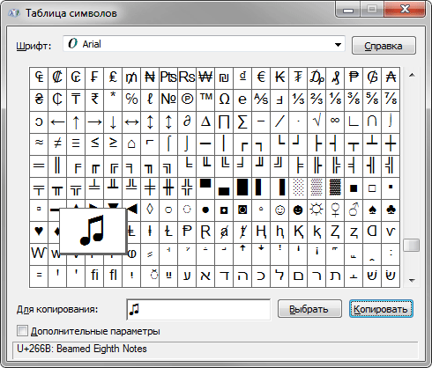
Task: Enable Дополнительные параметры checkbox
Action: pos(22,331)
